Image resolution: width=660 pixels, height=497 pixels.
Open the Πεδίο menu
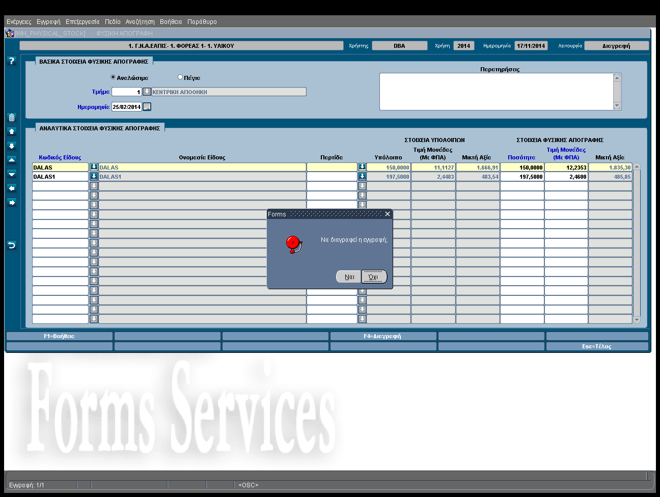(113, 22)
